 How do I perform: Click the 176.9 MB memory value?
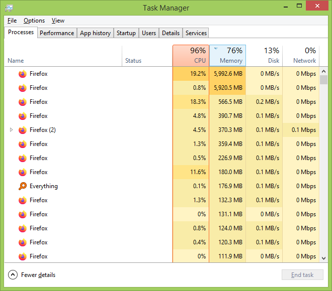[230, 186]
